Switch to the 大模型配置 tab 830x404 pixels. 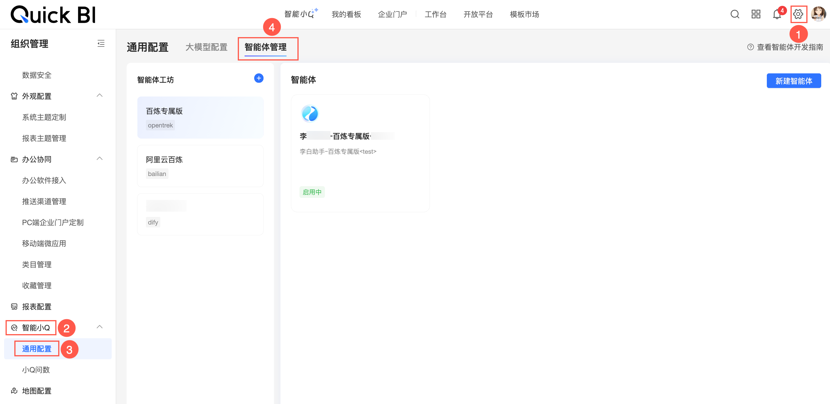tap(206, 47)
